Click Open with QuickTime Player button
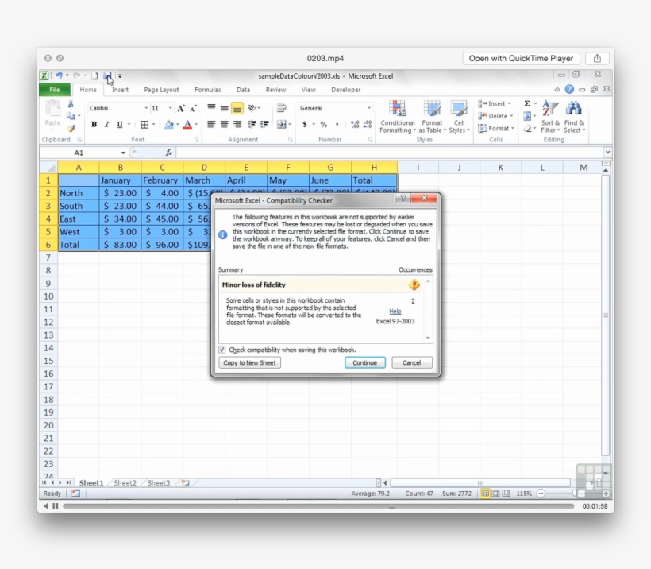Screen dimensions: 651x569 [x=521, y=58]
